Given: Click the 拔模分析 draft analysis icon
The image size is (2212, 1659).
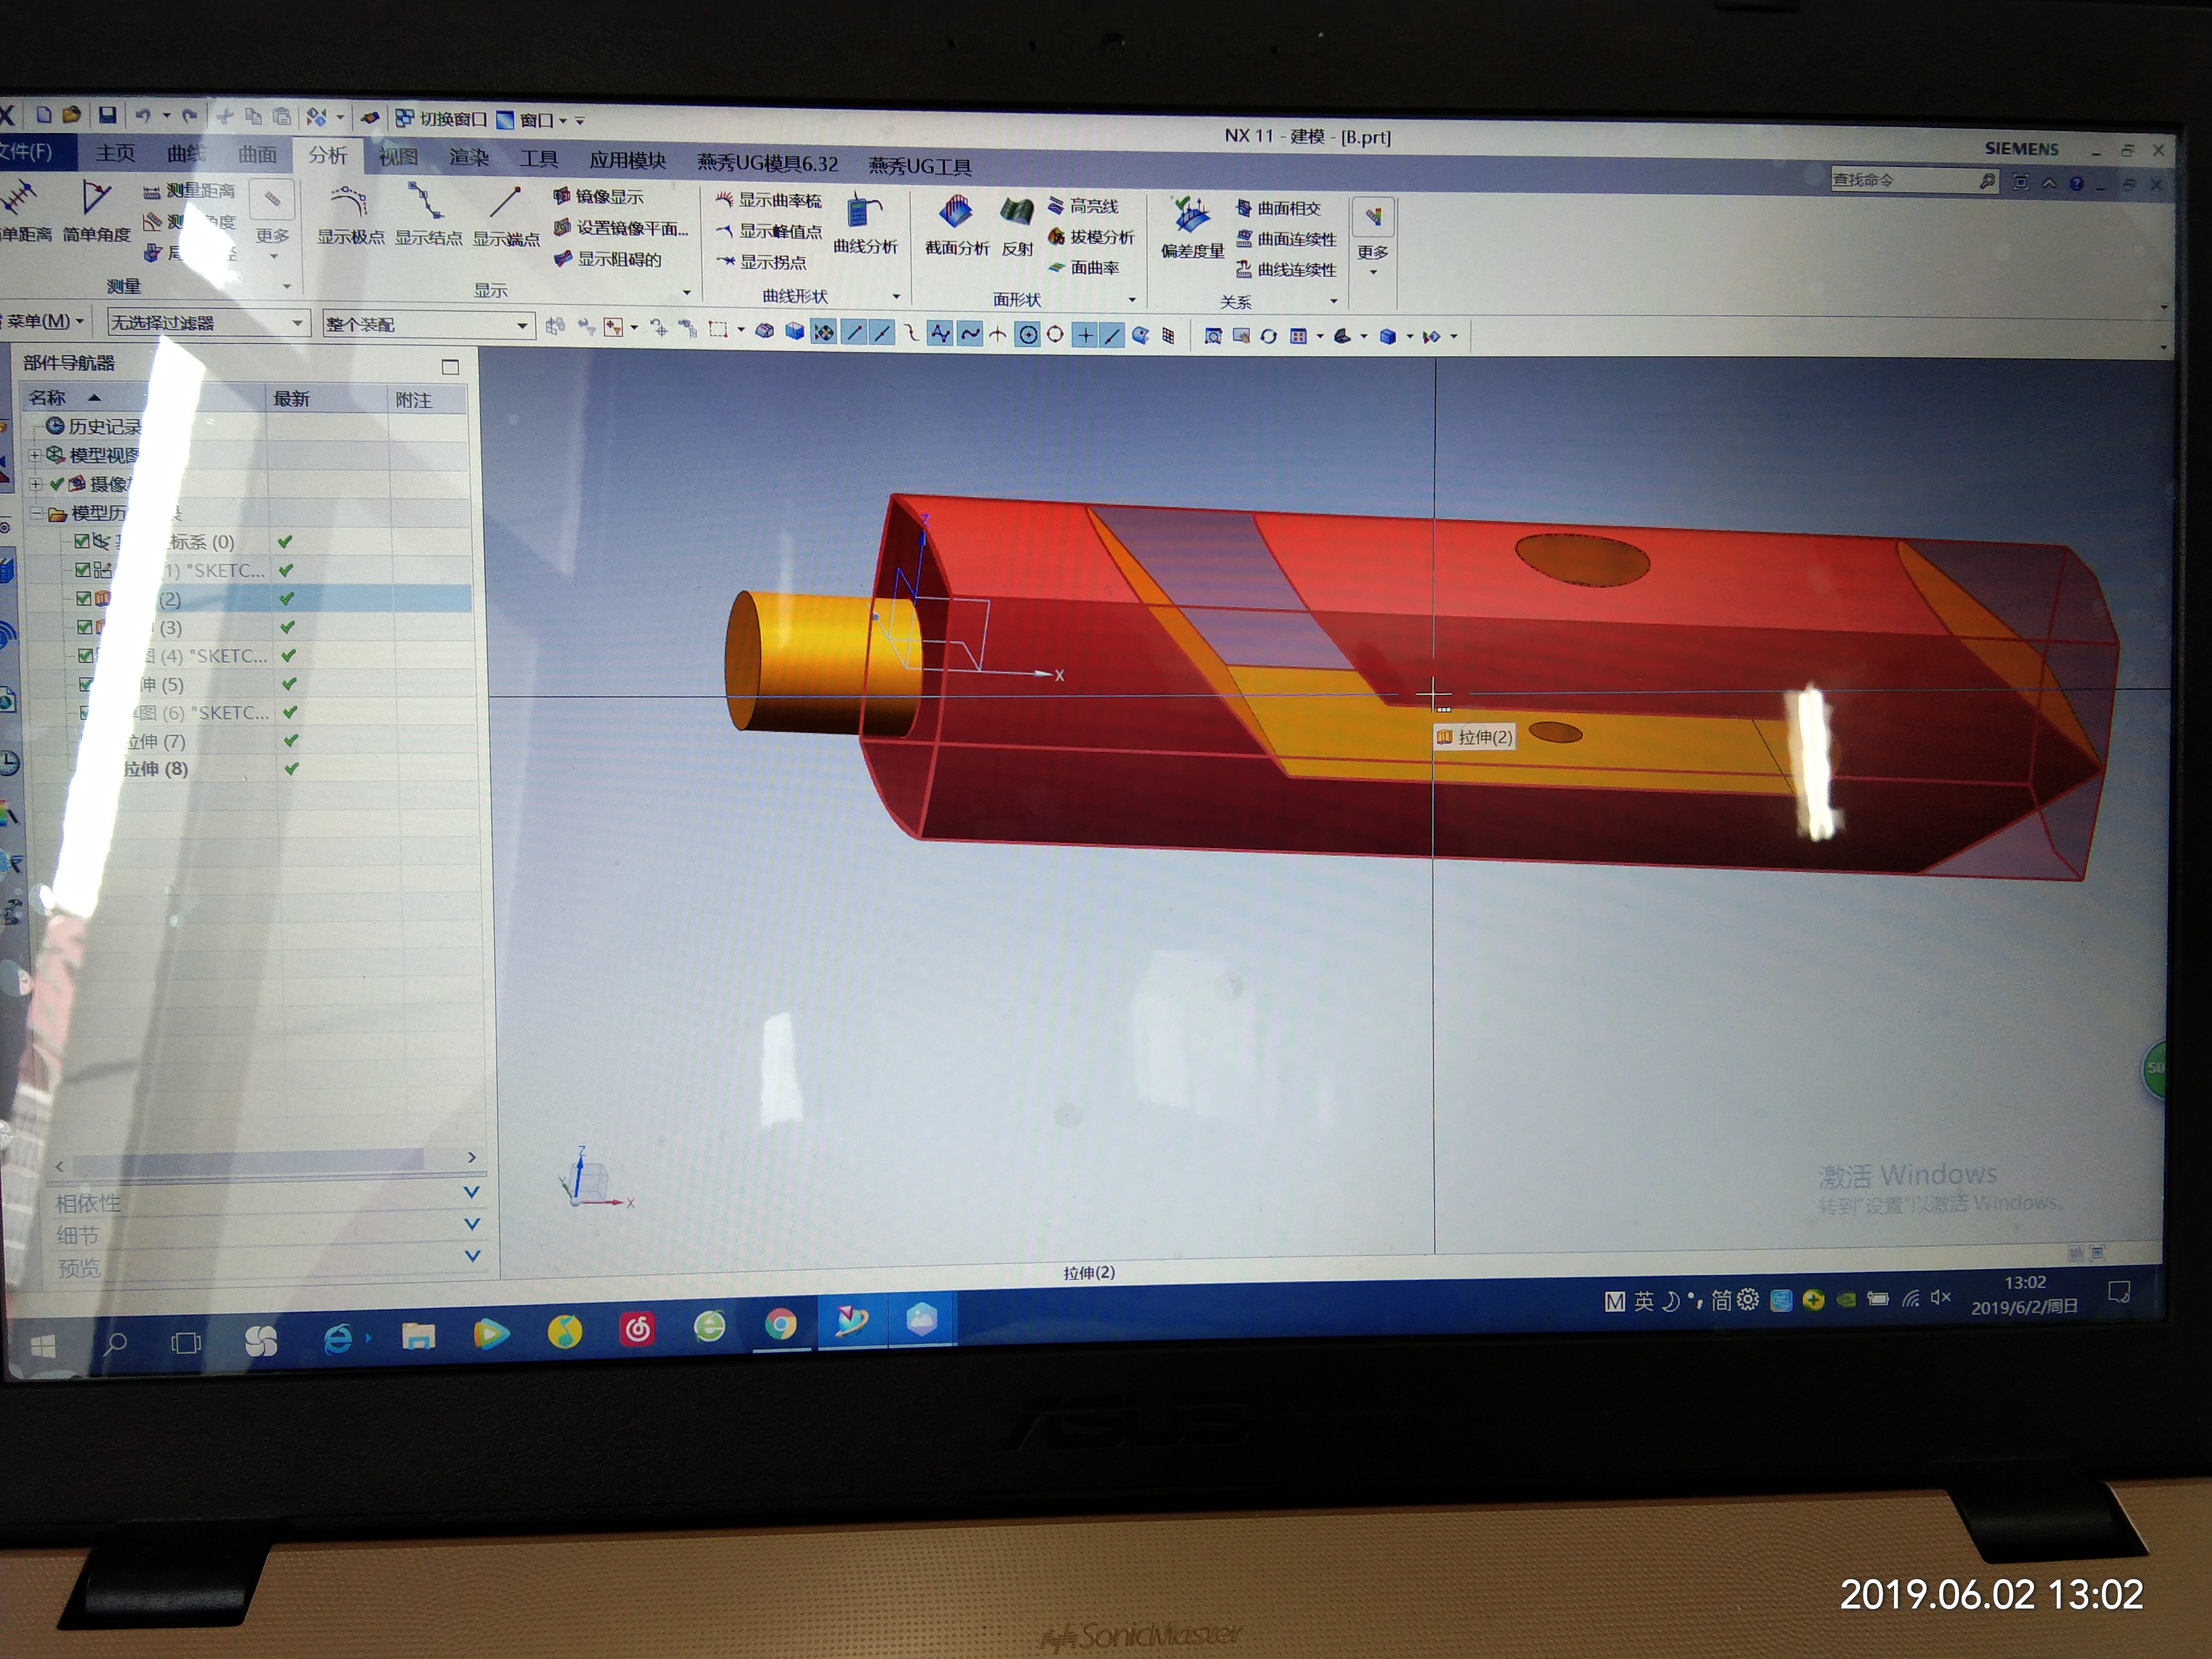Looking at the screenshot, I should tap(1090, 237).
